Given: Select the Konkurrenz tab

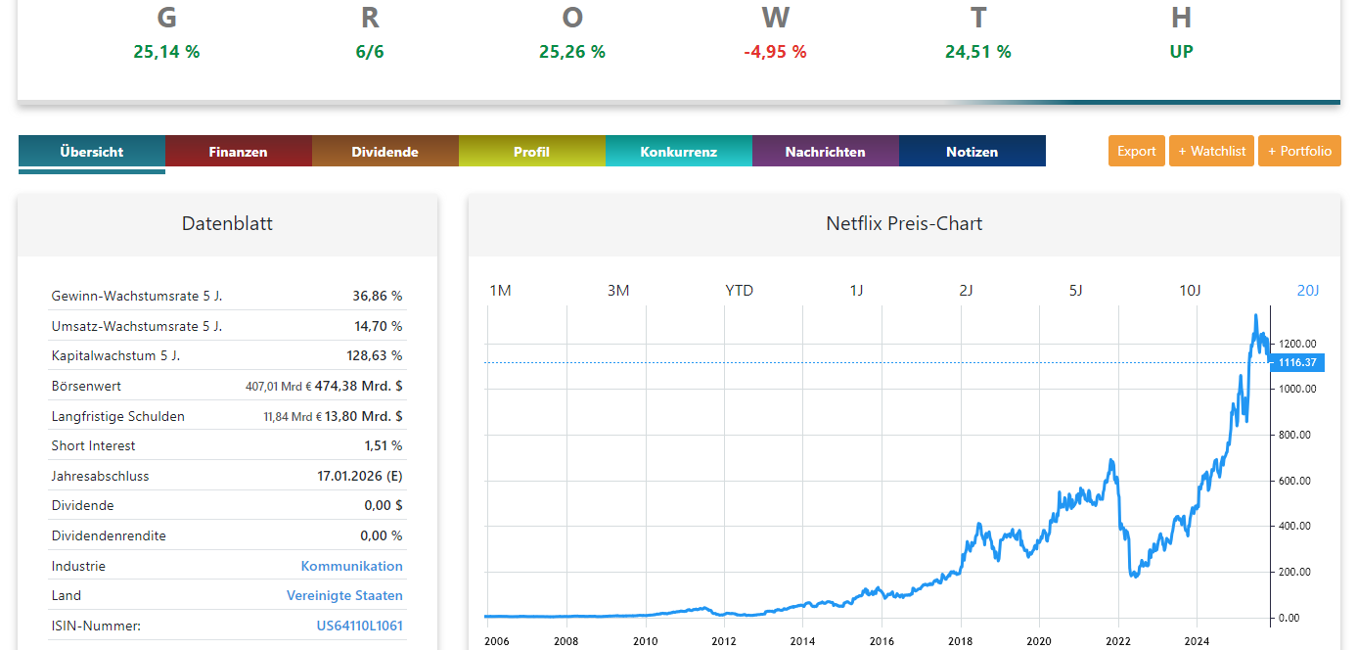Looking at the screenshot, I should (x=678, y=152).
